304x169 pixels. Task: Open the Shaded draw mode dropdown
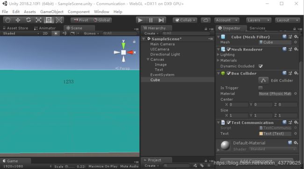[21, 33]
